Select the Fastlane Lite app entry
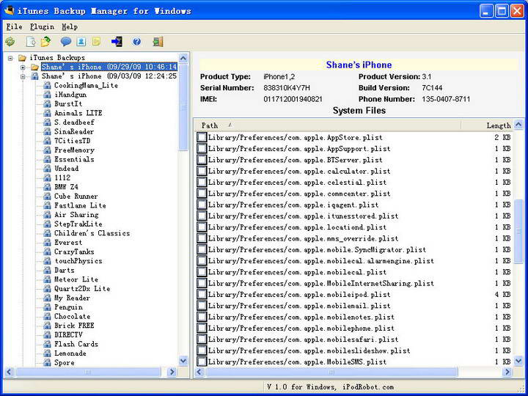Screen dimensions: 528x396 pos(80,205)
